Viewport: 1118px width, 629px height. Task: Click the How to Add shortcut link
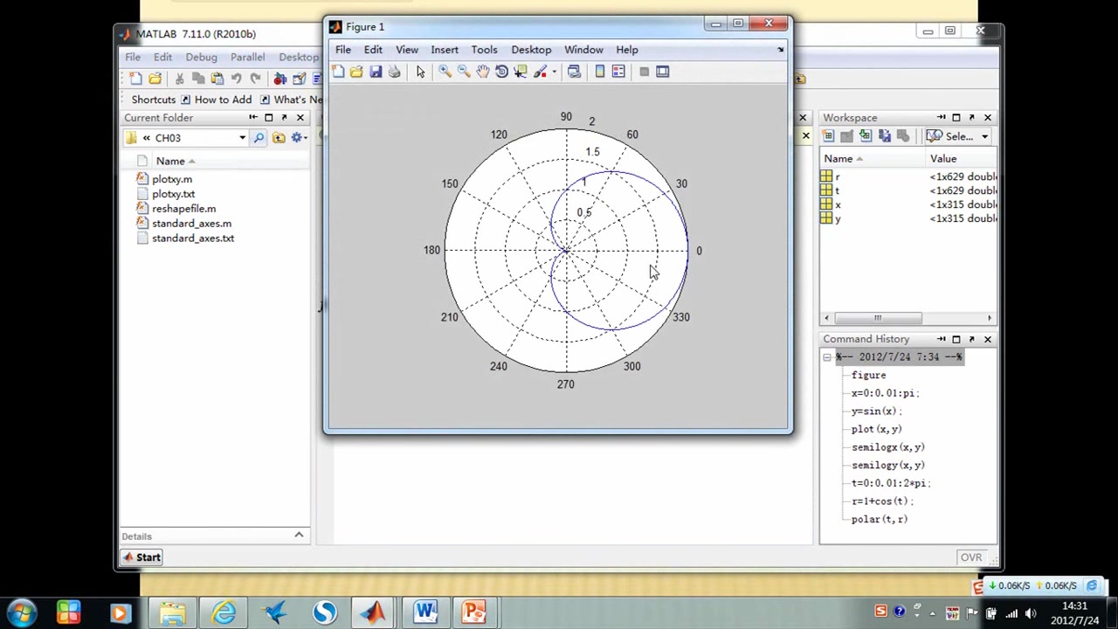point(222,100)
